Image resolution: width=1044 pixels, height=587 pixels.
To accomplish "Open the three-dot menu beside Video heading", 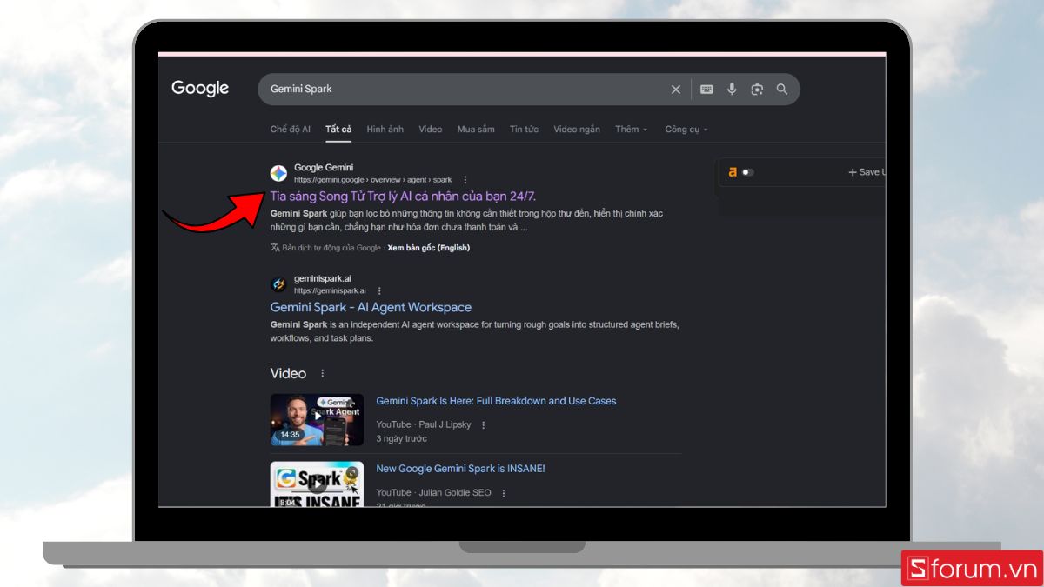I will (323, 373).
